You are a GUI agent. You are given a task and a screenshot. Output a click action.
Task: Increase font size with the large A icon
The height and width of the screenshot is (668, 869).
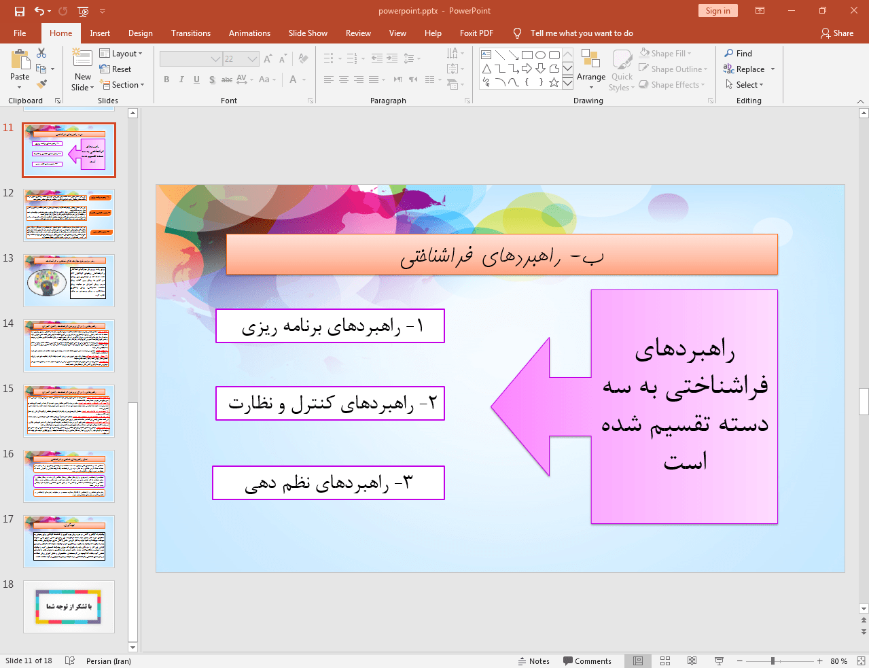coord(268,59)
